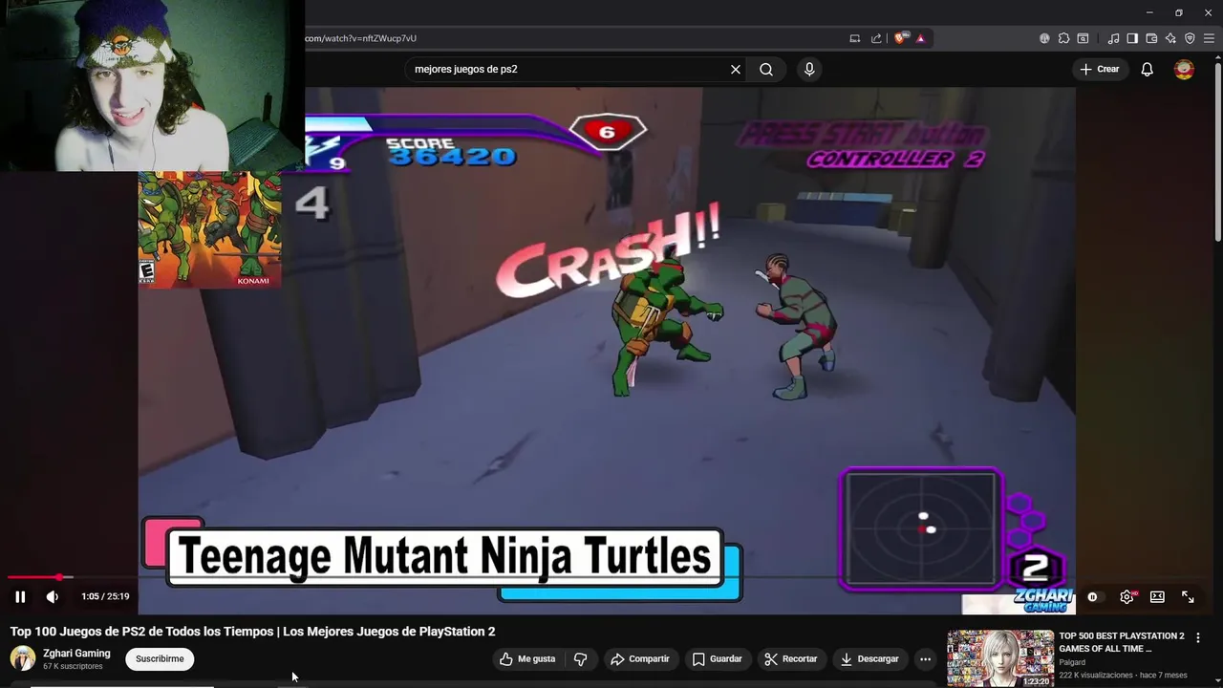Open the TOP 500 BEST PLAYSTATION 2 thumbnail
Viewport: 1223px width, 688px height.
coord(999,658)
